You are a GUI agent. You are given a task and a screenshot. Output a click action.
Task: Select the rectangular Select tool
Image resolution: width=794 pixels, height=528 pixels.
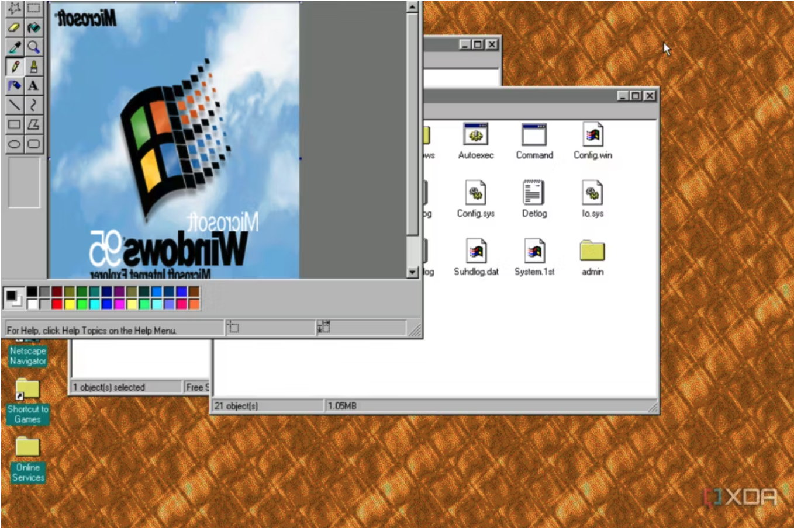pyautogui.click(x=34, y=8)
